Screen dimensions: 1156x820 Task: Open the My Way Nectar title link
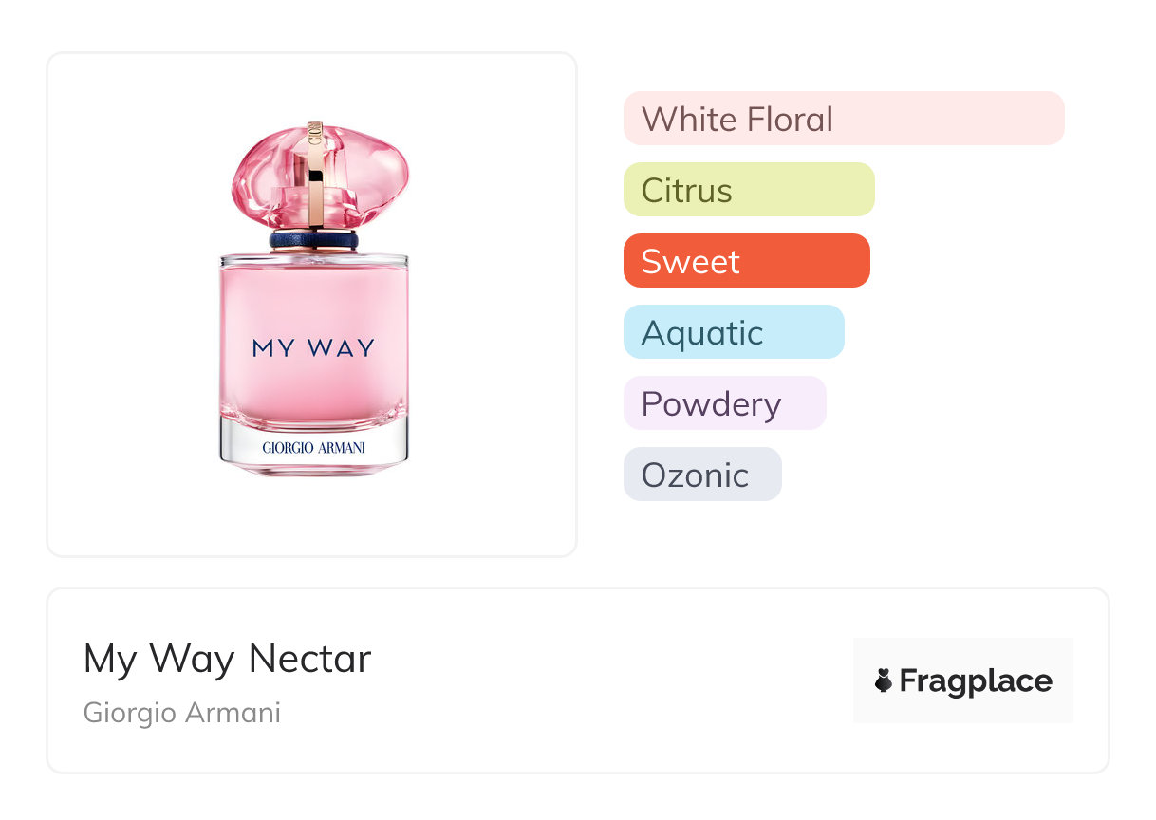coord(227,659)
